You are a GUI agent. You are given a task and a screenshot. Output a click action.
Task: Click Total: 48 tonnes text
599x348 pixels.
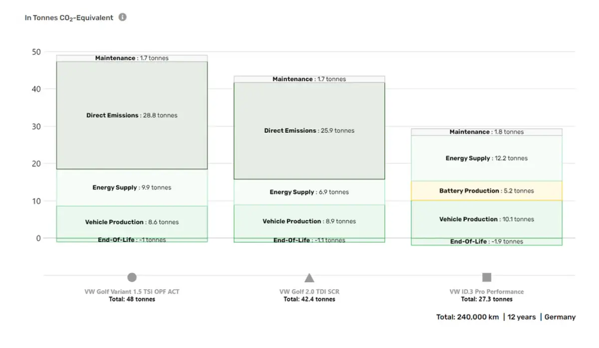click(x=132, y=299)
